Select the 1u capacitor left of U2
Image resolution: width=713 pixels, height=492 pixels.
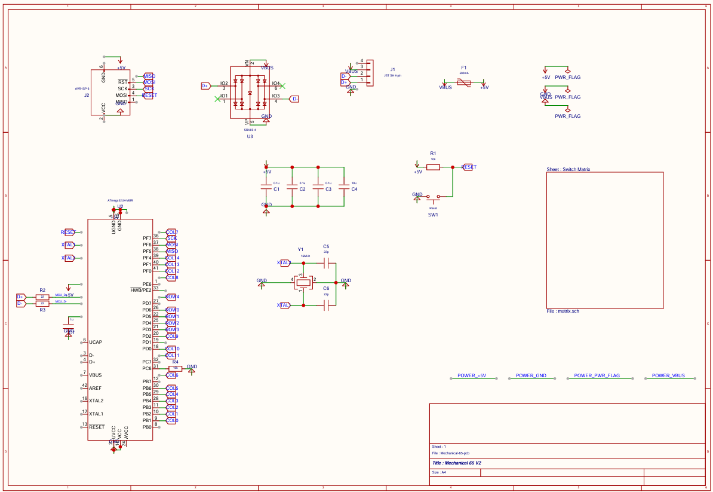click(x=68, y=325)
